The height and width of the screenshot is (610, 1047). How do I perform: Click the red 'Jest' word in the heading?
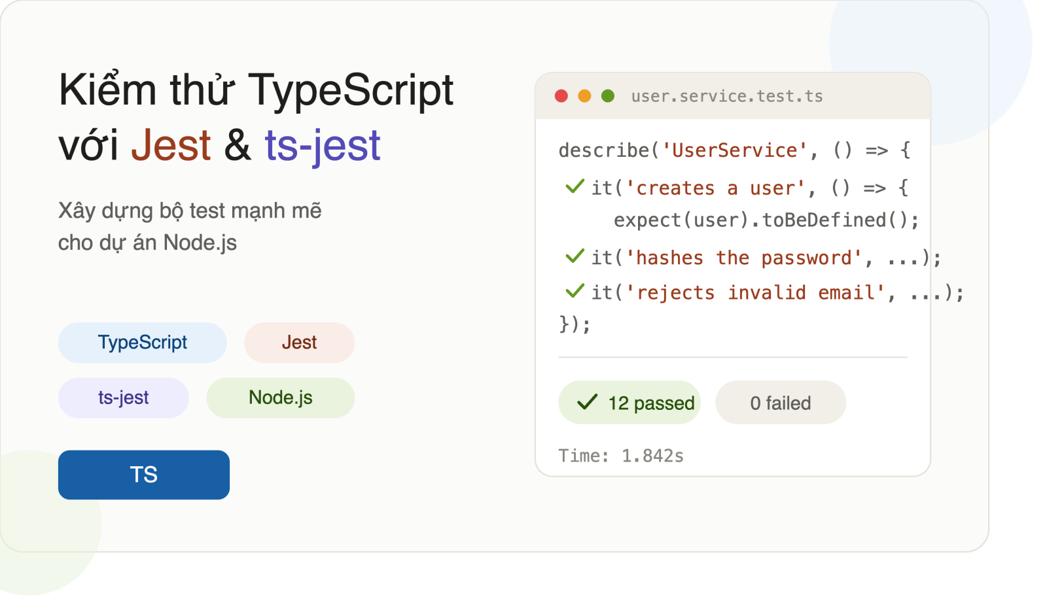pyautogui.click(x=171, y=145)
